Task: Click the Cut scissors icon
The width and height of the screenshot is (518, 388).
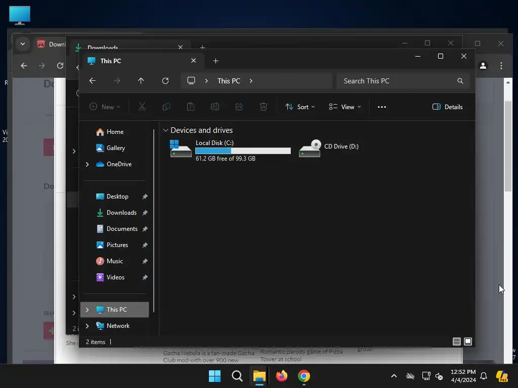Action: click(x=142, y=107)
